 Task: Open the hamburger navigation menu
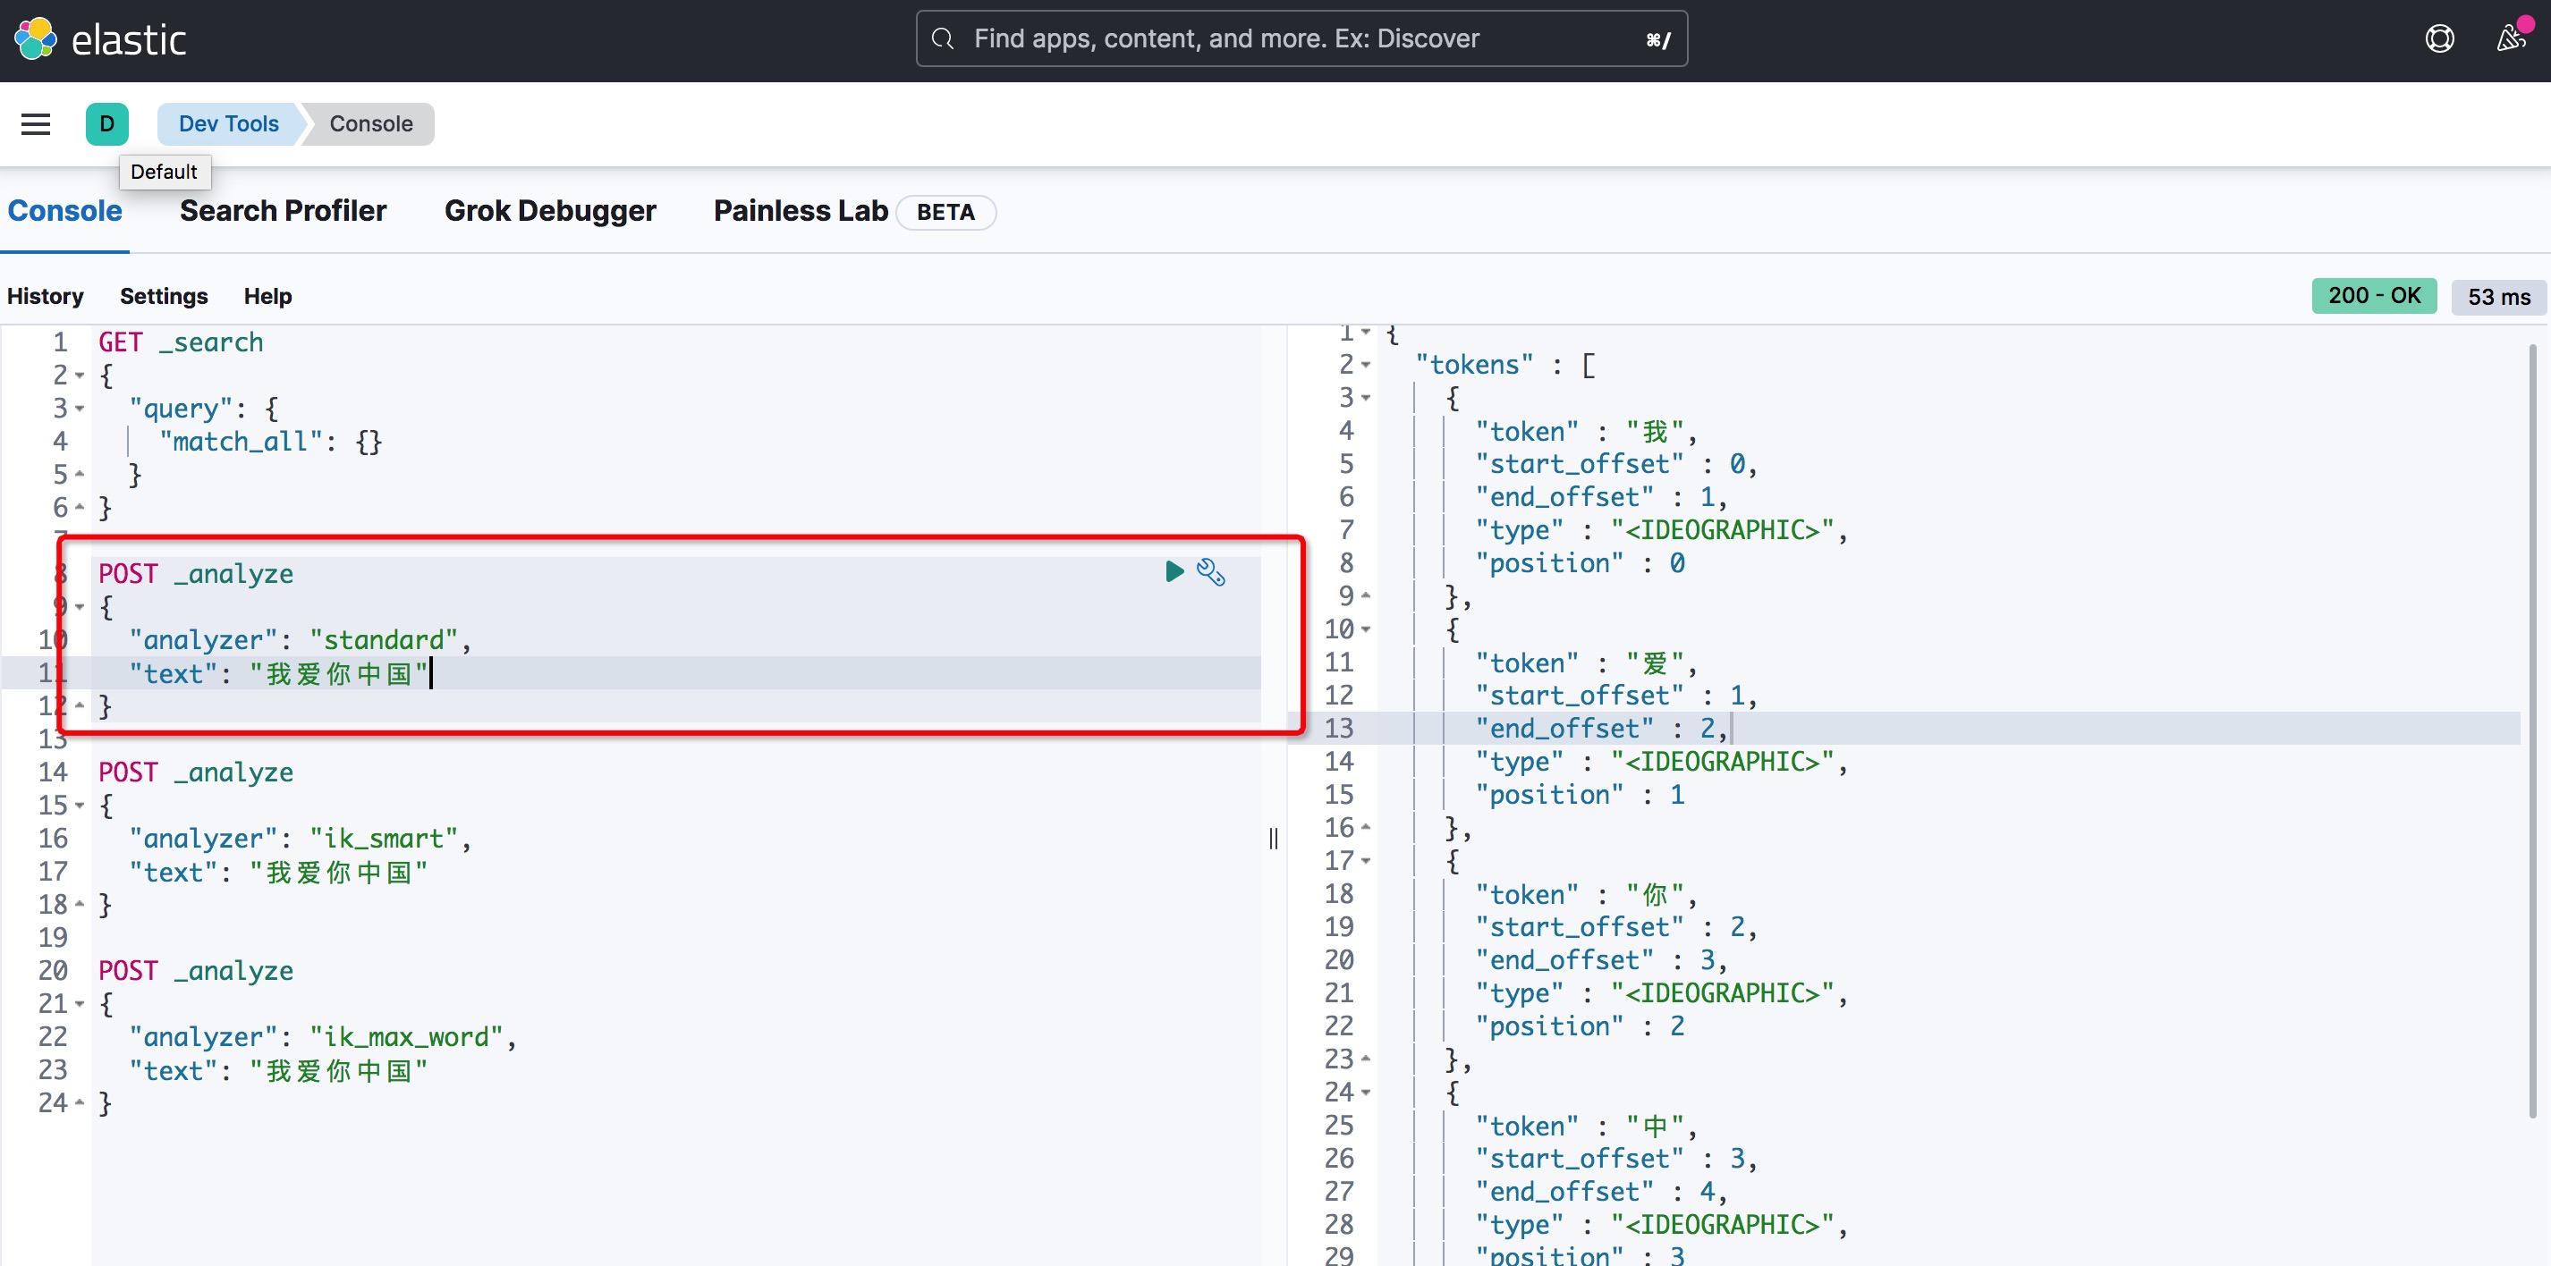click(36, 123)
